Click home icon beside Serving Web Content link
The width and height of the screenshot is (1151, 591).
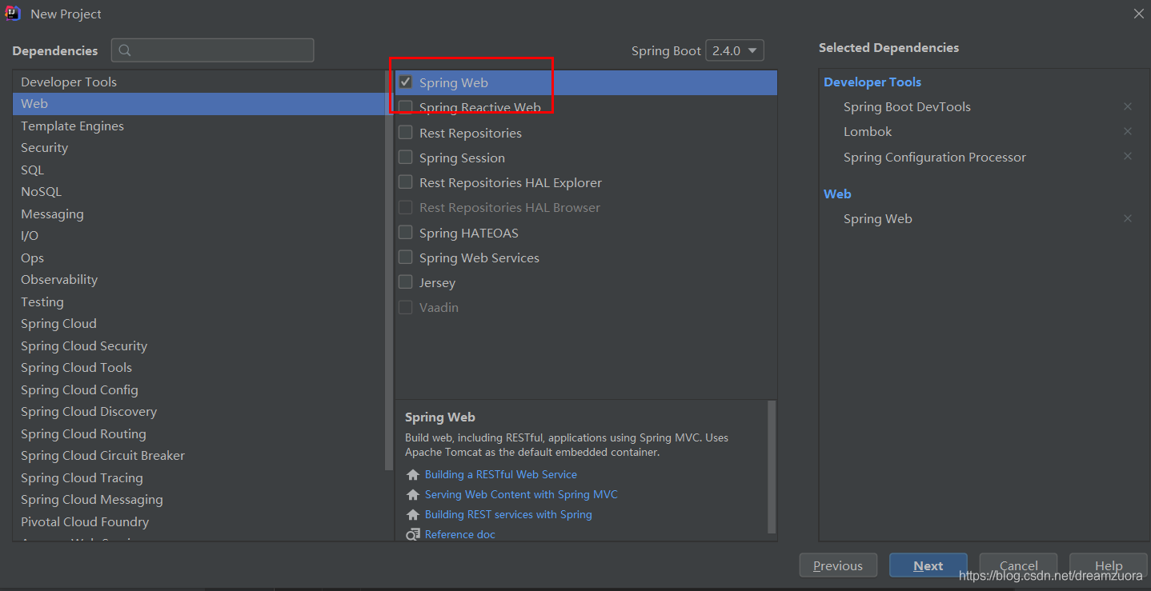coord(413,495)
